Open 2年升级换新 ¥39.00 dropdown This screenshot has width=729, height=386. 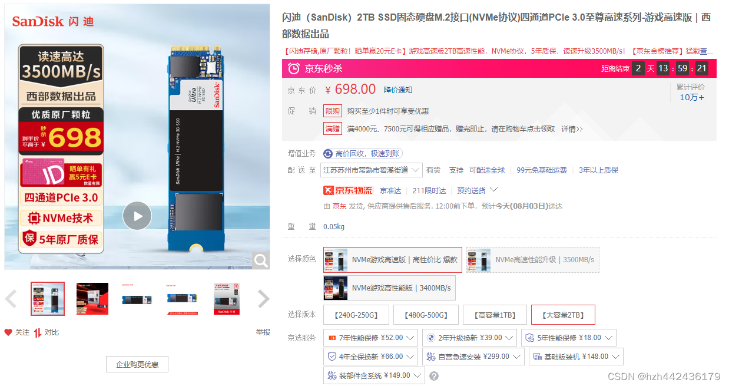coord(469,338)
